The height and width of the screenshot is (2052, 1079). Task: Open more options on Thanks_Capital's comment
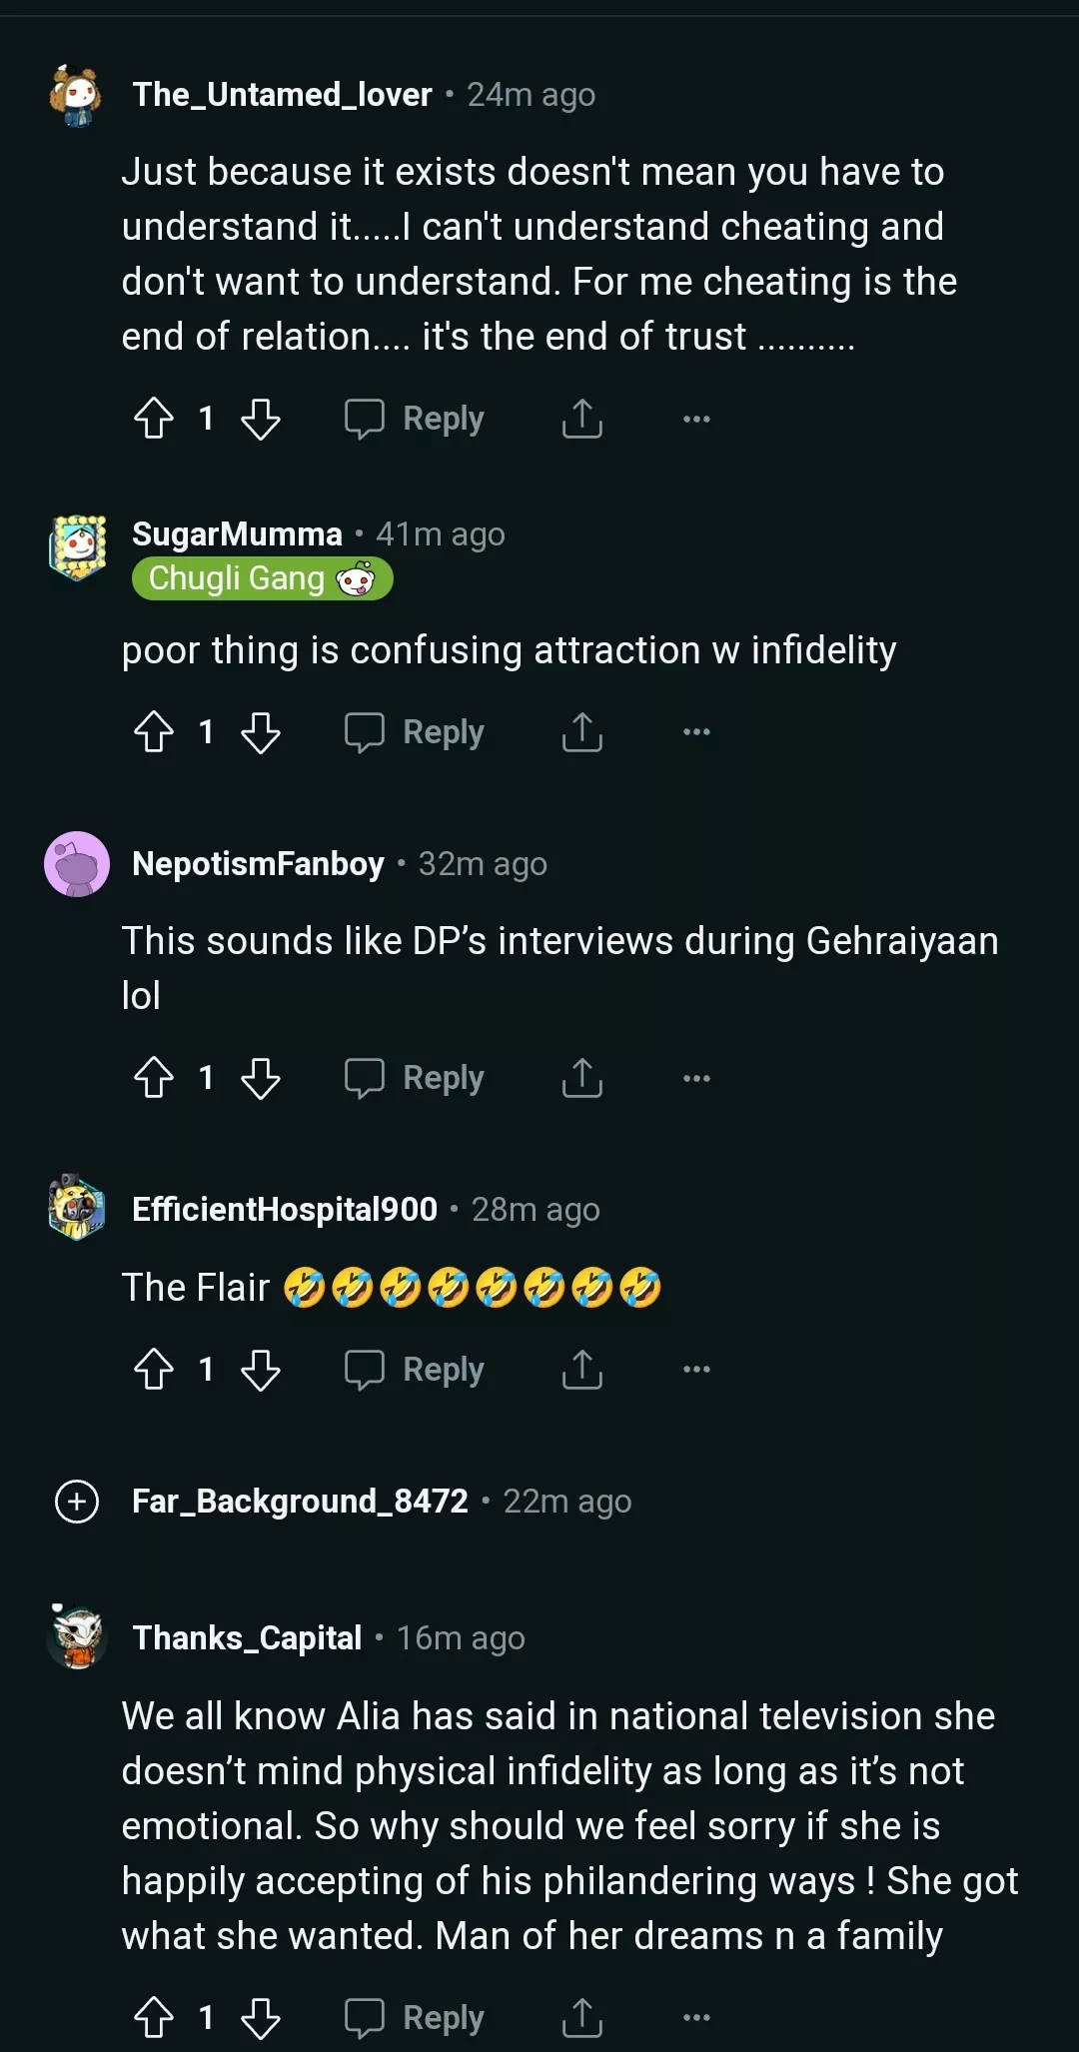(695, 2015)
